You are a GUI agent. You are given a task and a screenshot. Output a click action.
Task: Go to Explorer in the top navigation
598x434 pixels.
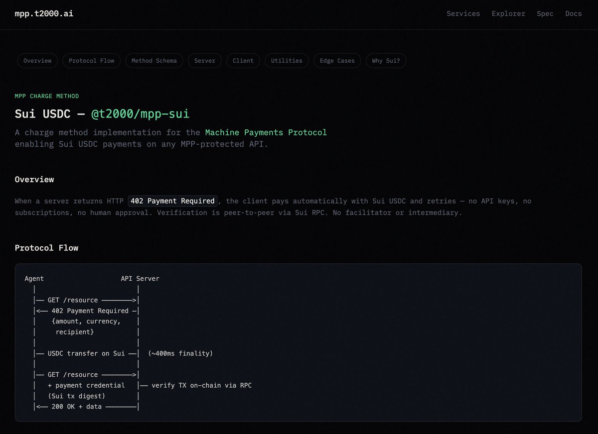pos(508,14)
